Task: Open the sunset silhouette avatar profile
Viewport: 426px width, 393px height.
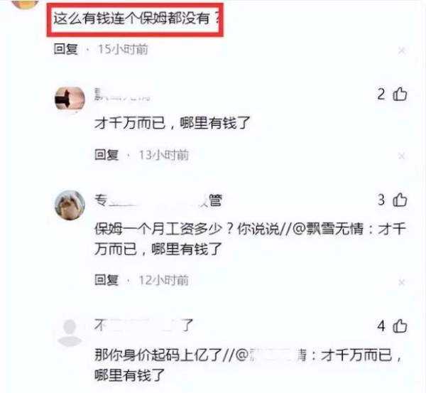Action: (x=70, y=98)
